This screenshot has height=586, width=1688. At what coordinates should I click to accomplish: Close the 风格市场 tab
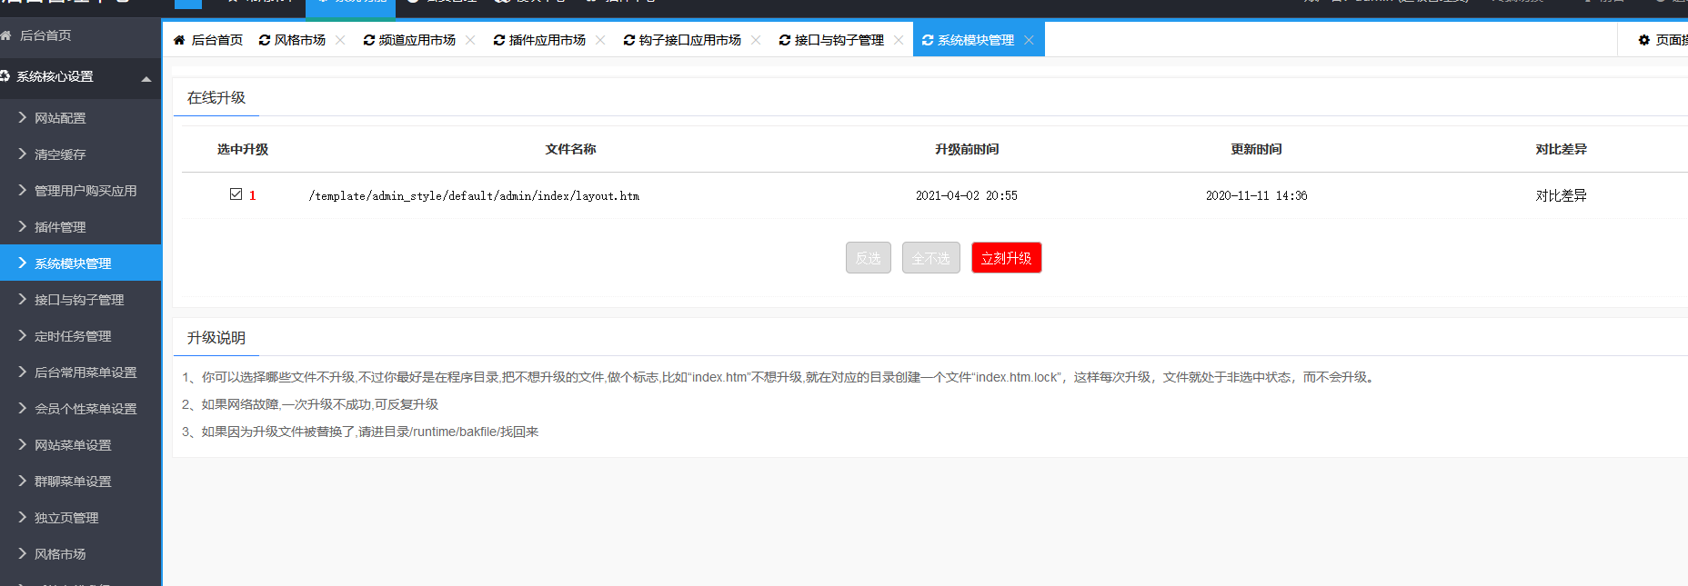[x=340, y=40]
